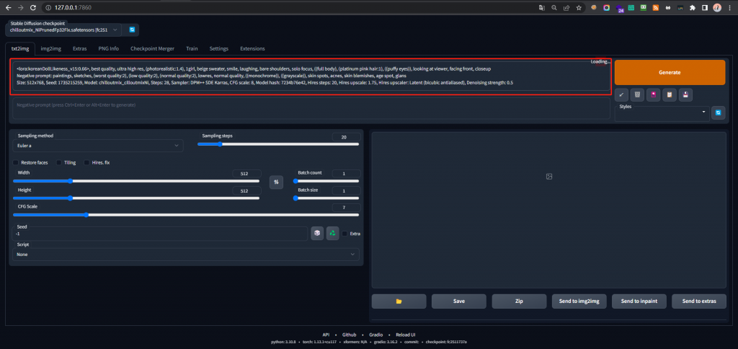The image size is (738, 349).
Task: Click Send to inpaint
Action: click(x=639, y=301)
